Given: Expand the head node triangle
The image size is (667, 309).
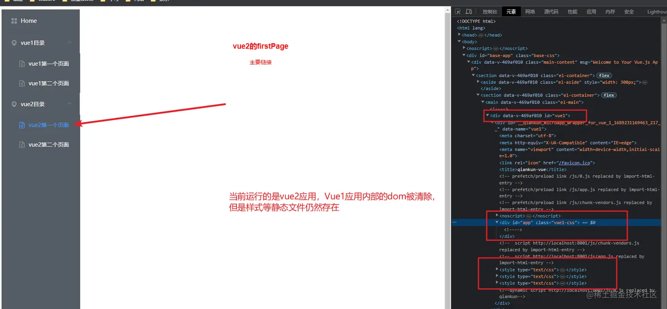Looking at the screenshot, I should (460, 34).
